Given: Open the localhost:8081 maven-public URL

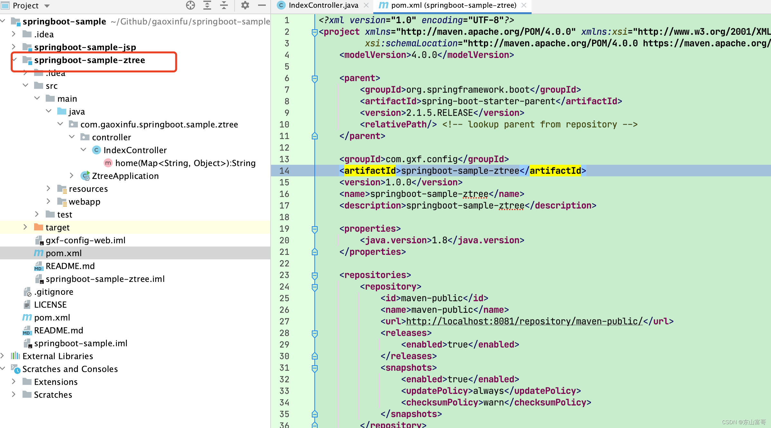Looking at the screenshot, I should tap(525, 321).
